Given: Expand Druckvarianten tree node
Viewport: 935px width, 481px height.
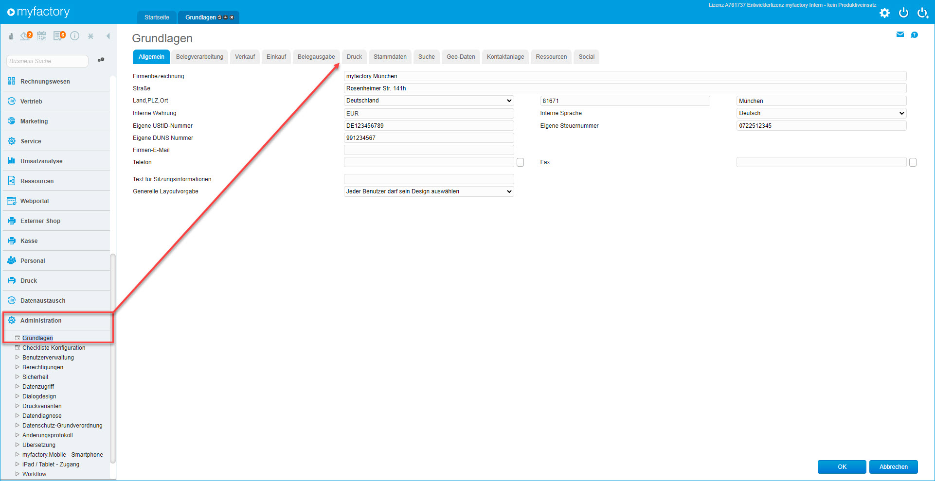Looking at the screenshot, I should coord(18,406).
